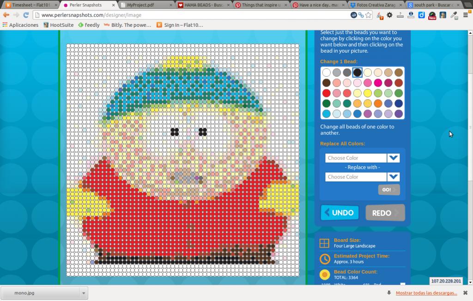The image size is (473, 301).
Task: Click the blue 'd' extension icon
Action: pyautogui.click(x=421, y=15)
